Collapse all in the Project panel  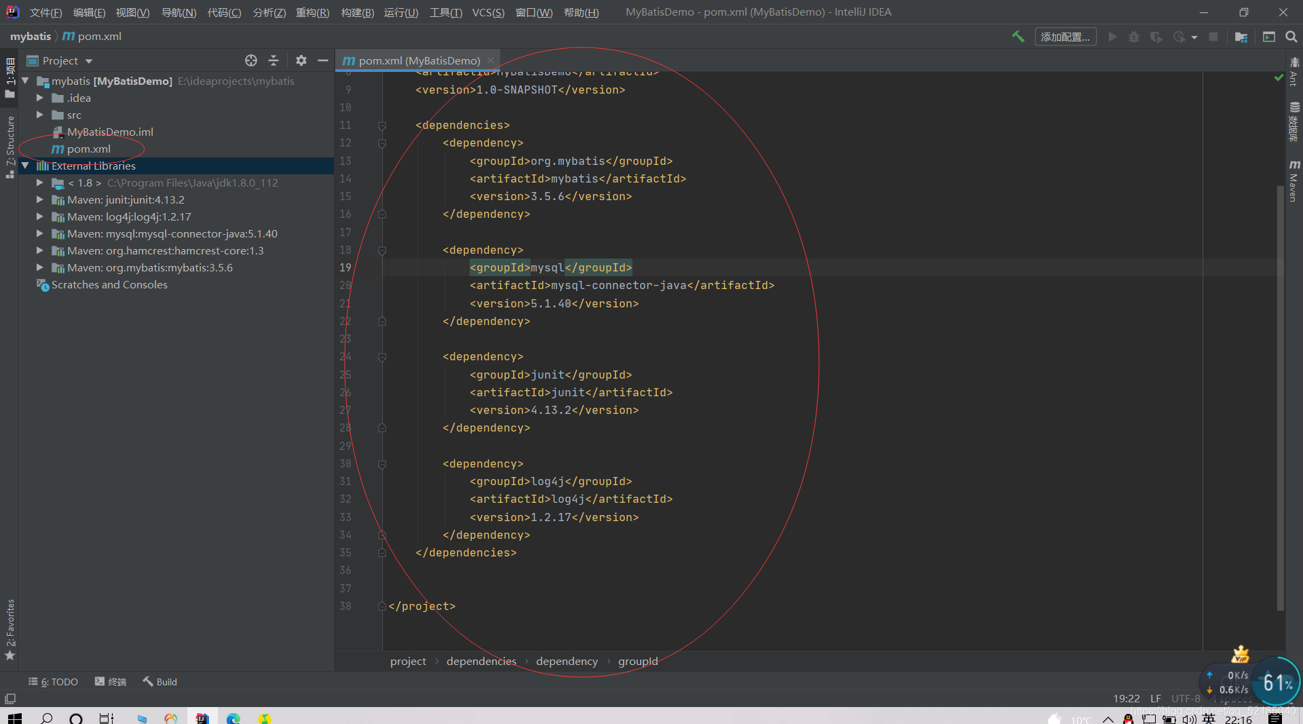pos(273,60)
